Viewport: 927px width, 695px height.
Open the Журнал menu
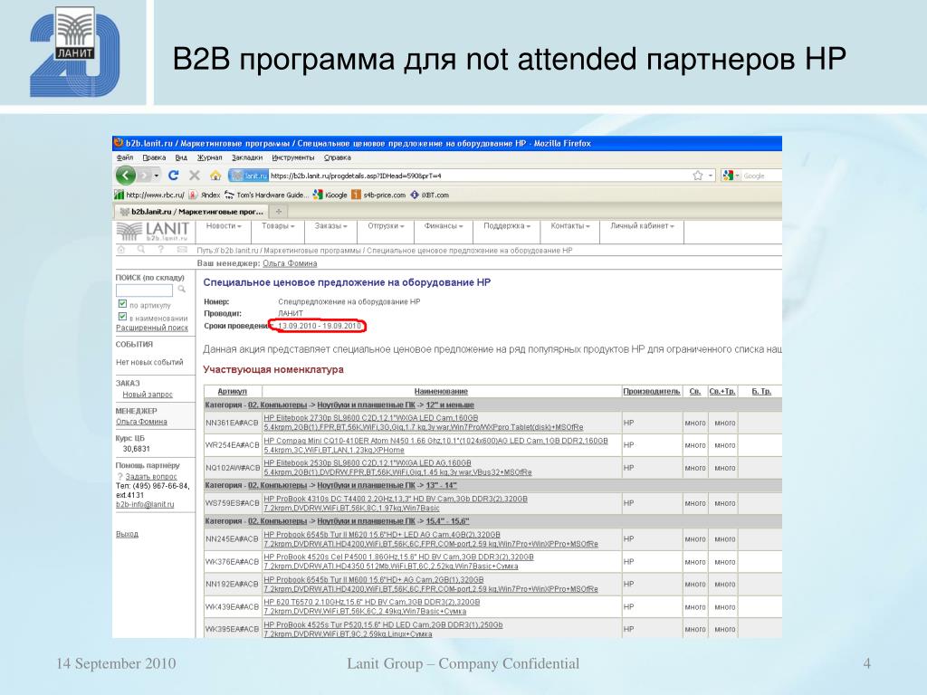[209, 157]
